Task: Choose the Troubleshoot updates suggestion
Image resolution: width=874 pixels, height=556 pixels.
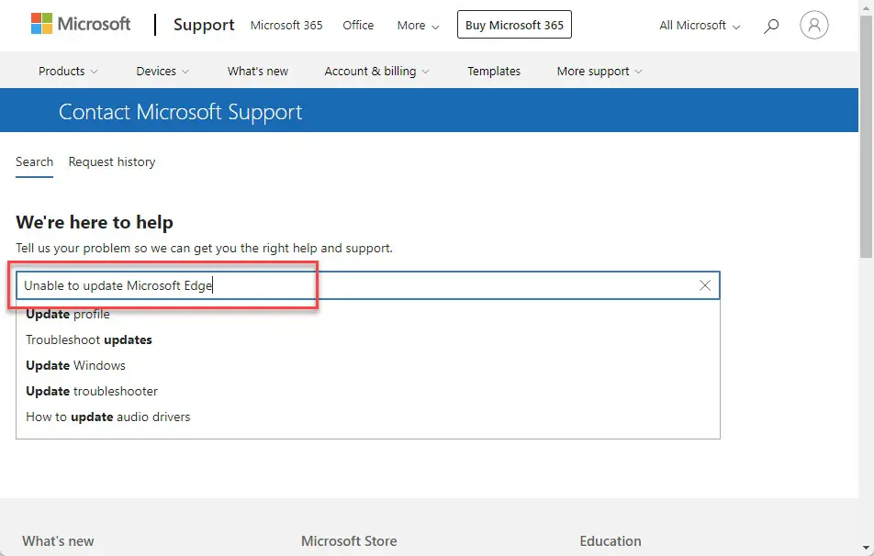Action: pos(89,339)
